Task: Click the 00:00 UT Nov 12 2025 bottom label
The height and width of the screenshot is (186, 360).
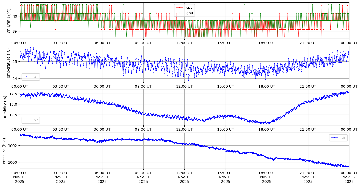Action: click(x=349, y=177)
